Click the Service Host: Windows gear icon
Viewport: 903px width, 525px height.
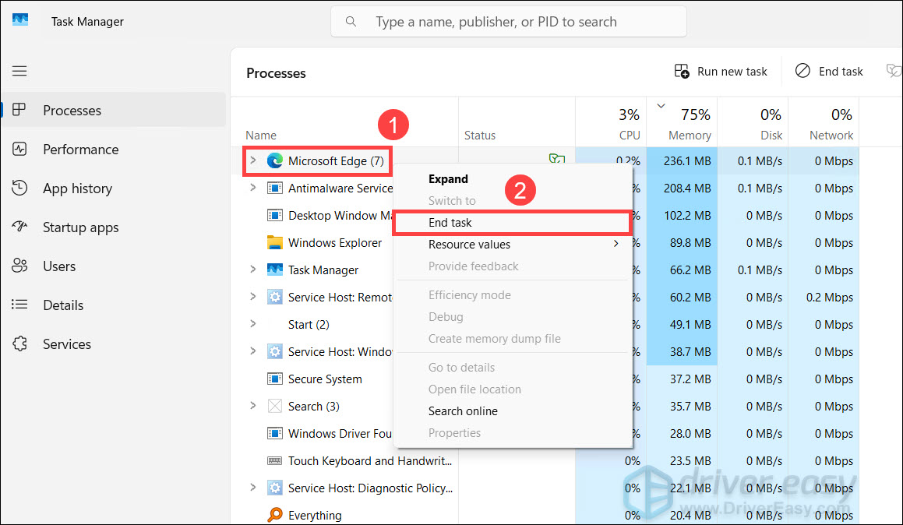point(275,351)
